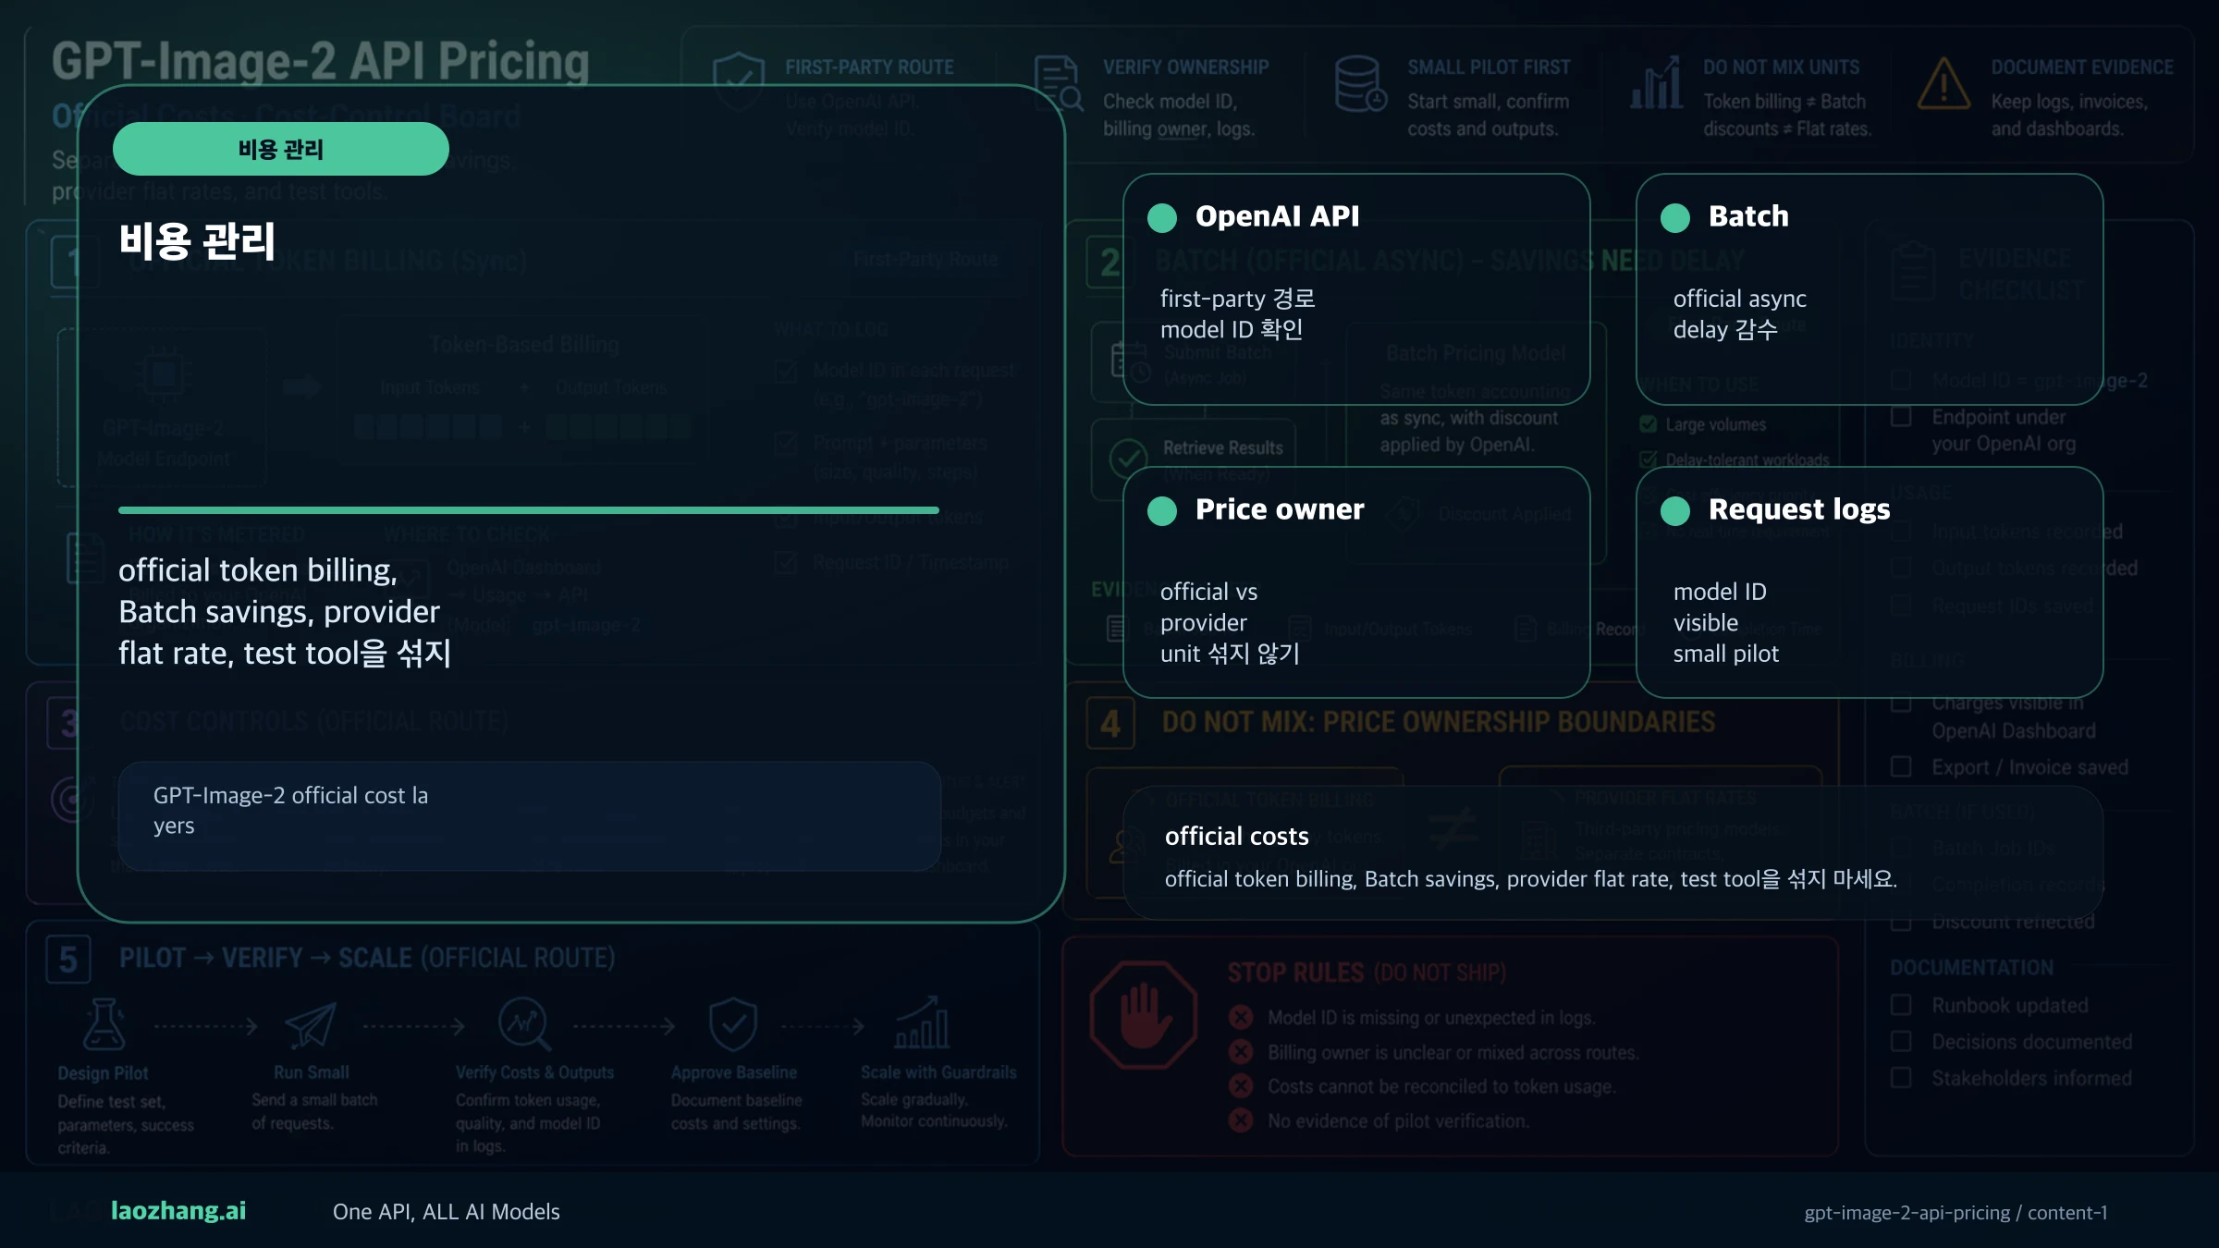Click the Retrieve Results checkmark circle icon

[1128, 458]
